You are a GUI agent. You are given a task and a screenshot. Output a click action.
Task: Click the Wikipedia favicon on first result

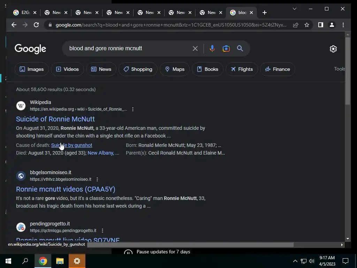tap(21, 106)
